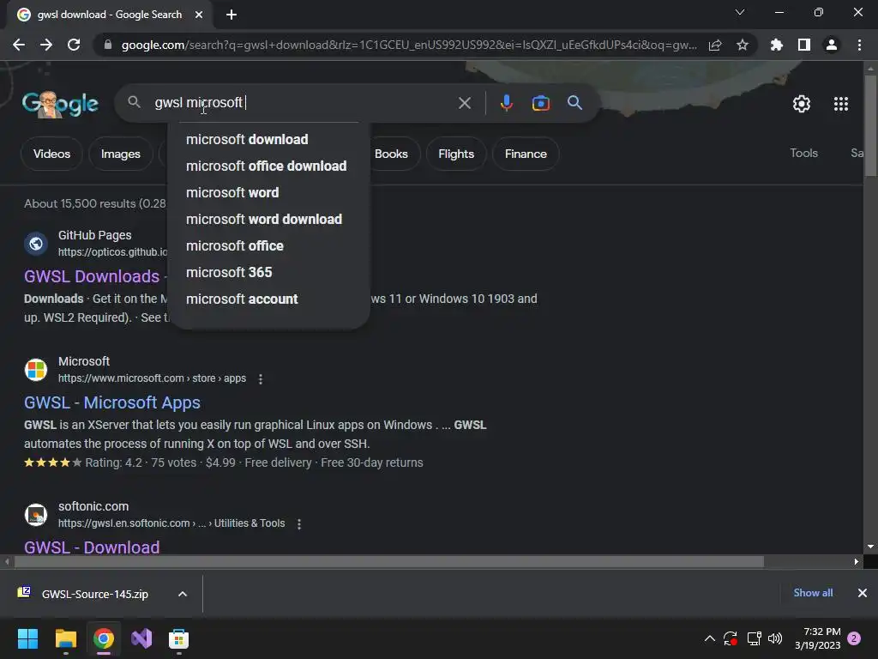878x659 pixels.
Task: Click the GitHub Pages globe favicon
Action: pyautogui.click(x=36, y=244)
